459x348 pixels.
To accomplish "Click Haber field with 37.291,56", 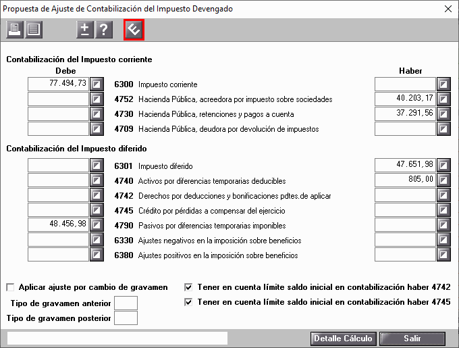I will click(405, 114).
